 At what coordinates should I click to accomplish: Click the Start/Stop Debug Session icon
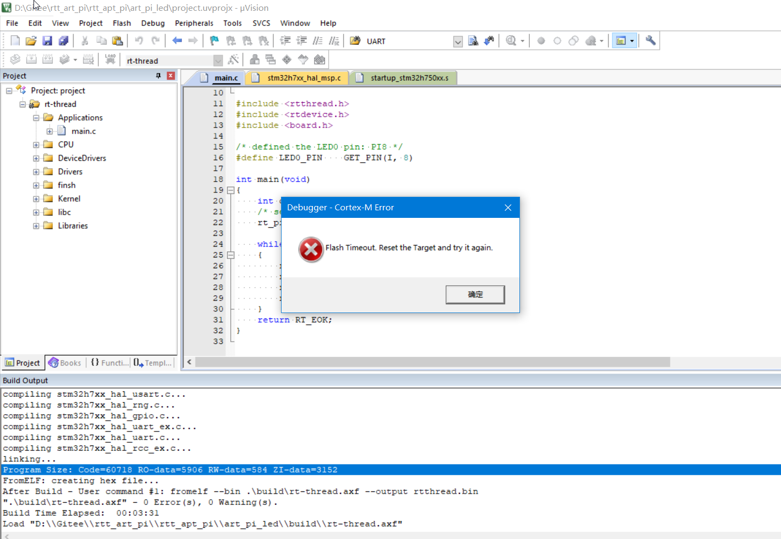[x=511, y=41]
